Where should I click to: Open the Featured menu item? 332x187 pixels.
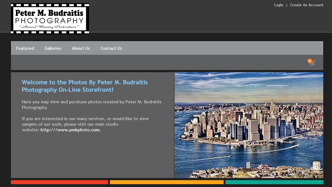coord(25,48)
